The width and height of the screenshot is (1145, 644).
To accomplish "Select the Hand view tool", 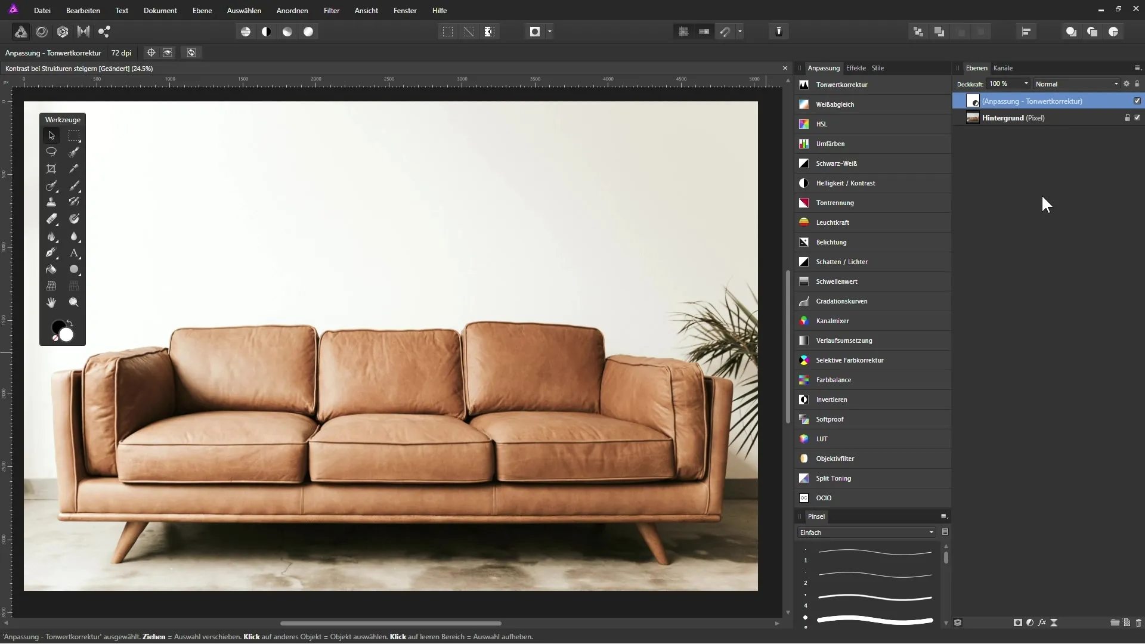I will pos(51,303).
